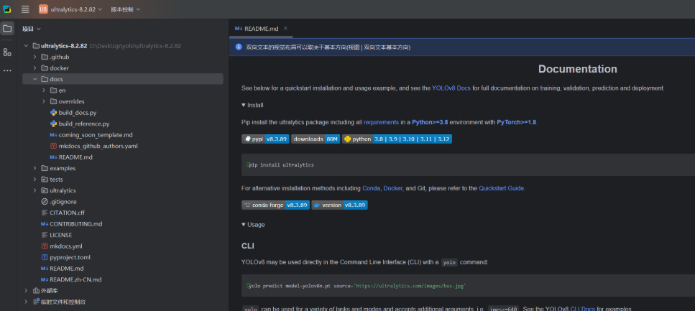The width and height of the screenshot is (695, 311).
Task: Click the 视图 link in the banner
Action: tap(354, 47)
